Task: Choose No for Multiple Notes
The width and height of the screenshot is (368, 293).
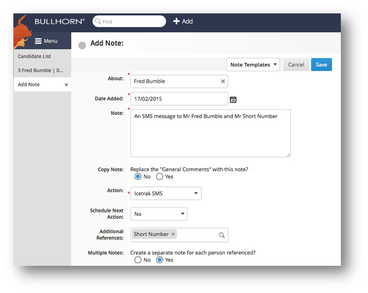Action: tap(138, 260)
